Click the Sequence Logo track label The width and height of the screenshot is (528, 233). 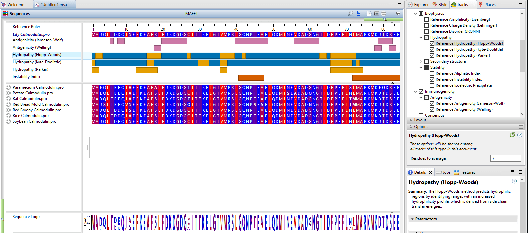(26, 217)
